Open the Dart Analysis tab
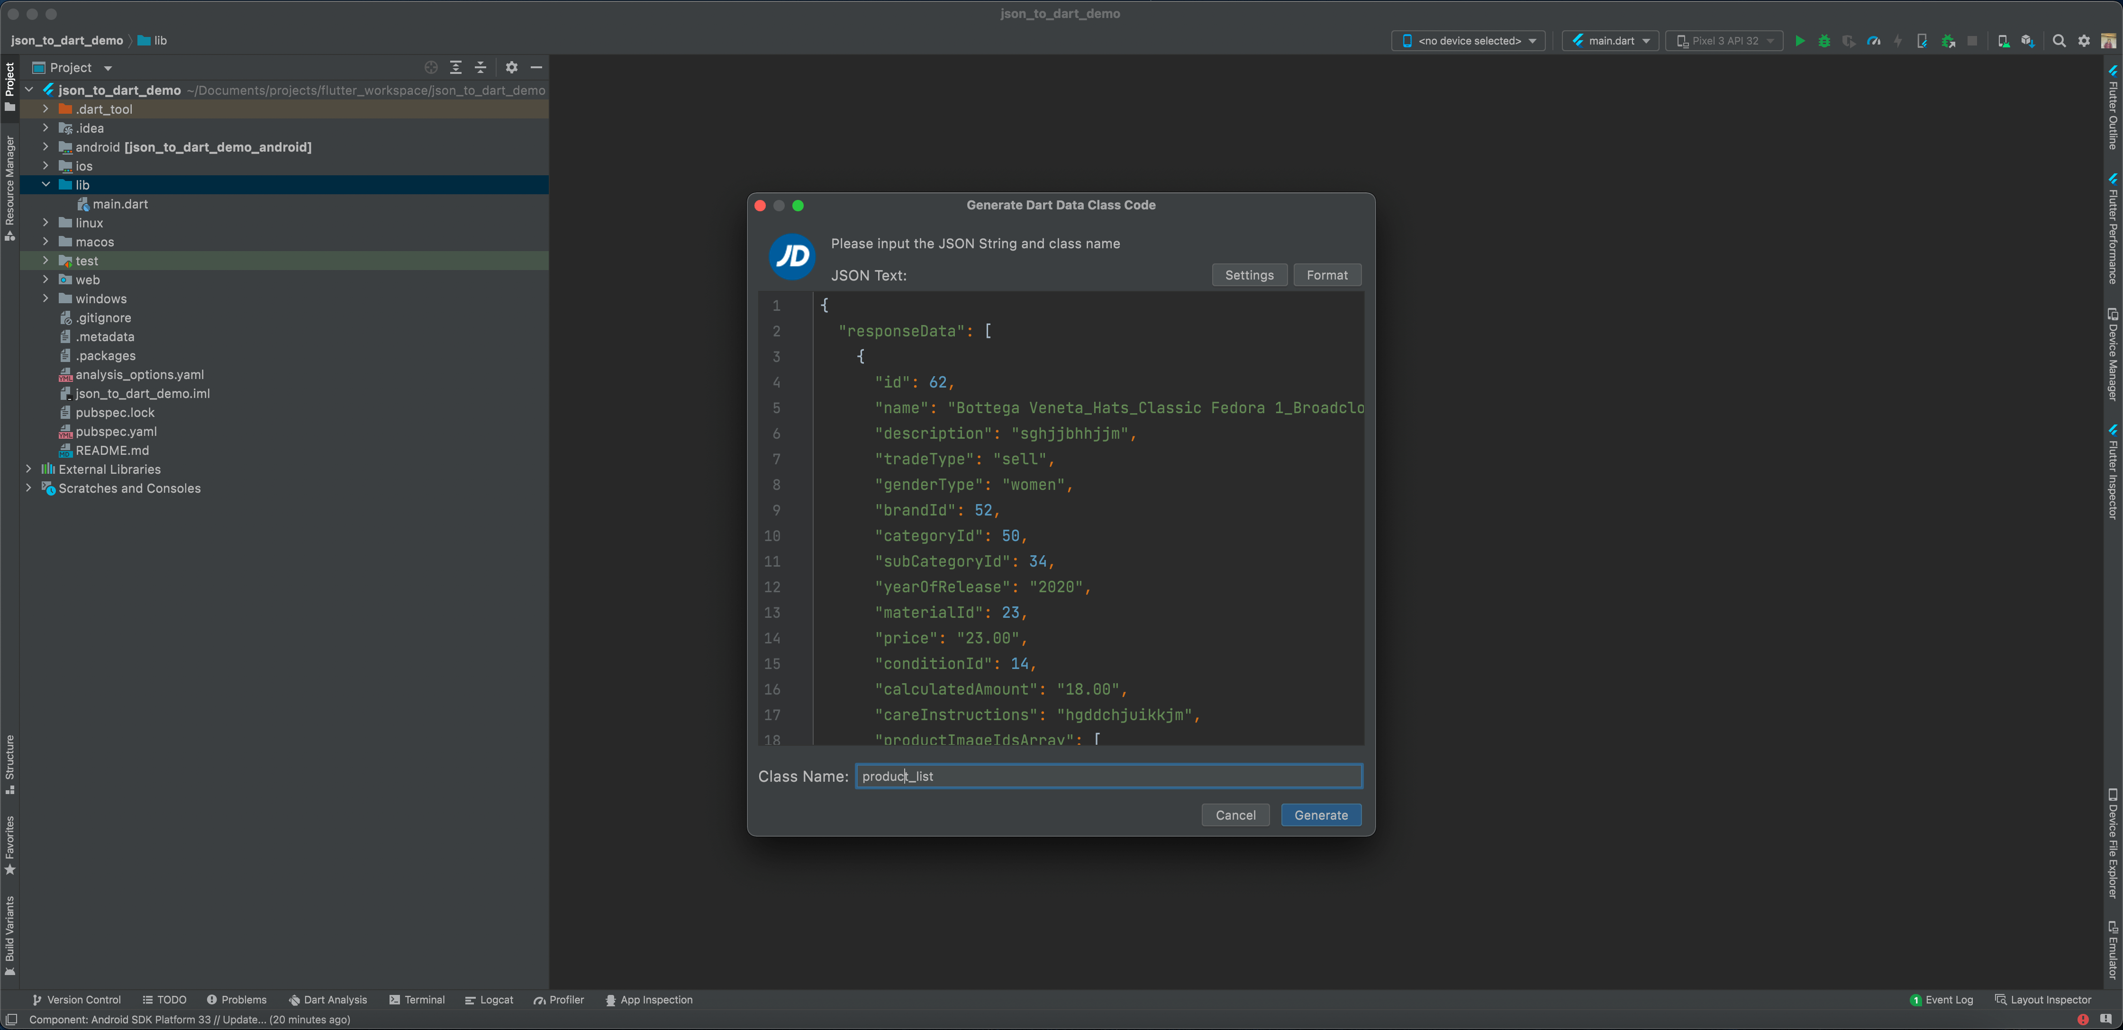Viewport: 2123px width, 1030px height. point(328,1000)
